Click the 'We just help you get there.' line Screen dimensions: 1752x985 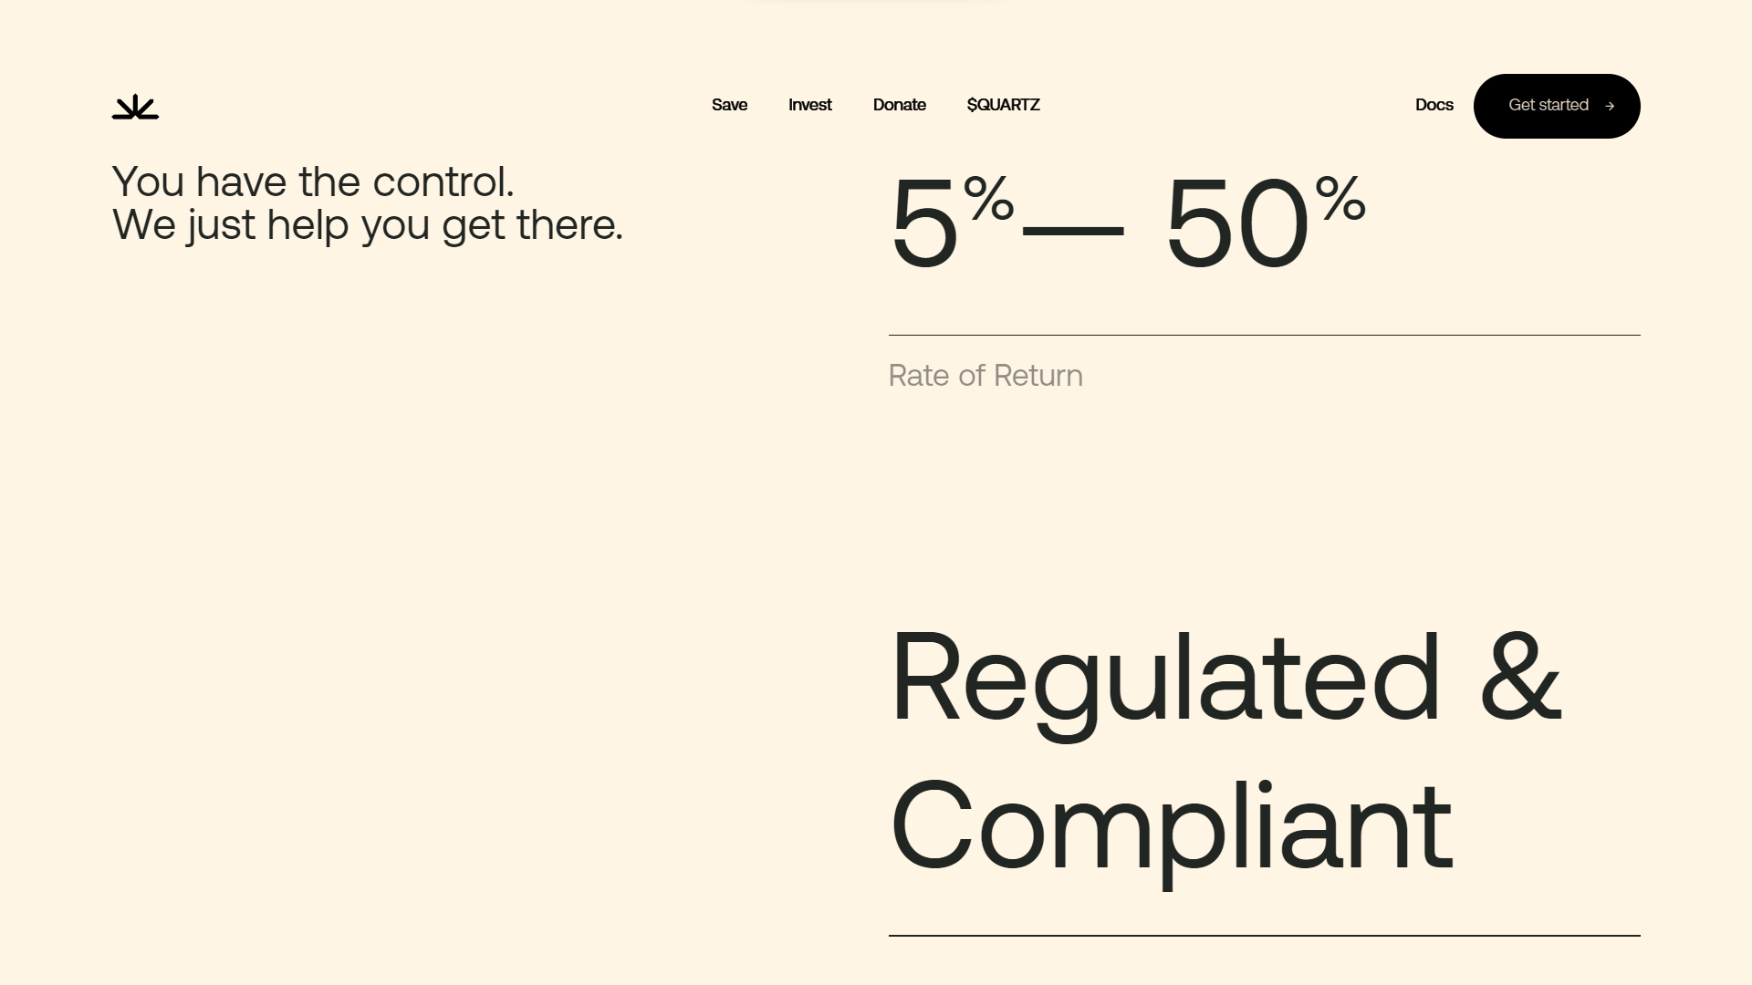(x=368, y=224)
